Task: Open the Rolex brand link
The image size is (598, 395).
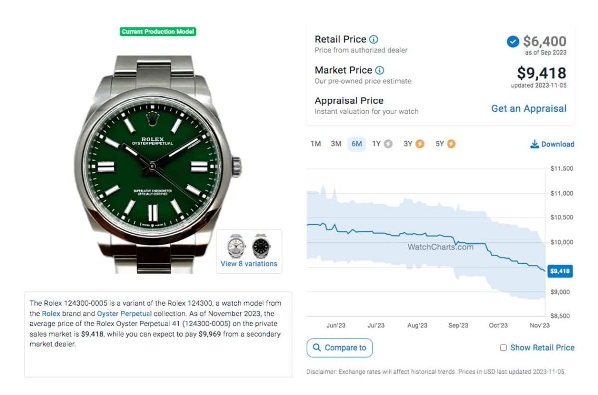Action: [x=51, y=314]
